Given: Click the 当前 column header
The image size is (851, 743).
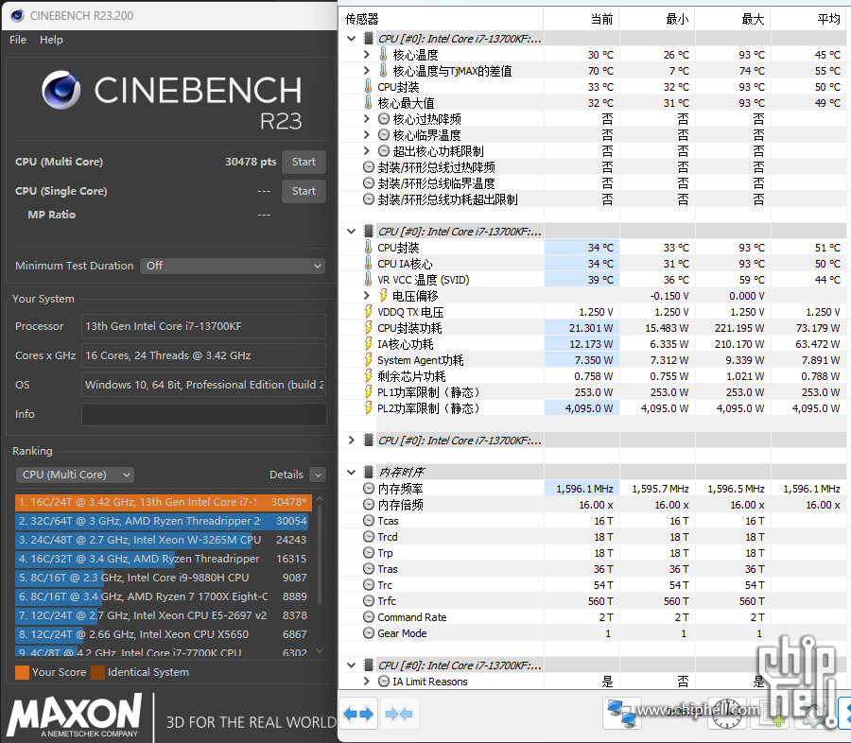Looking at the screenshot, I should coord(602,19).
